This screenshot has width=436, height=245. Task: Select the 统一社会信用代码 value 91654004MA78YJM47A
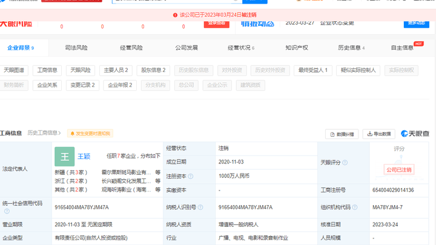click(x=82, y=207)
